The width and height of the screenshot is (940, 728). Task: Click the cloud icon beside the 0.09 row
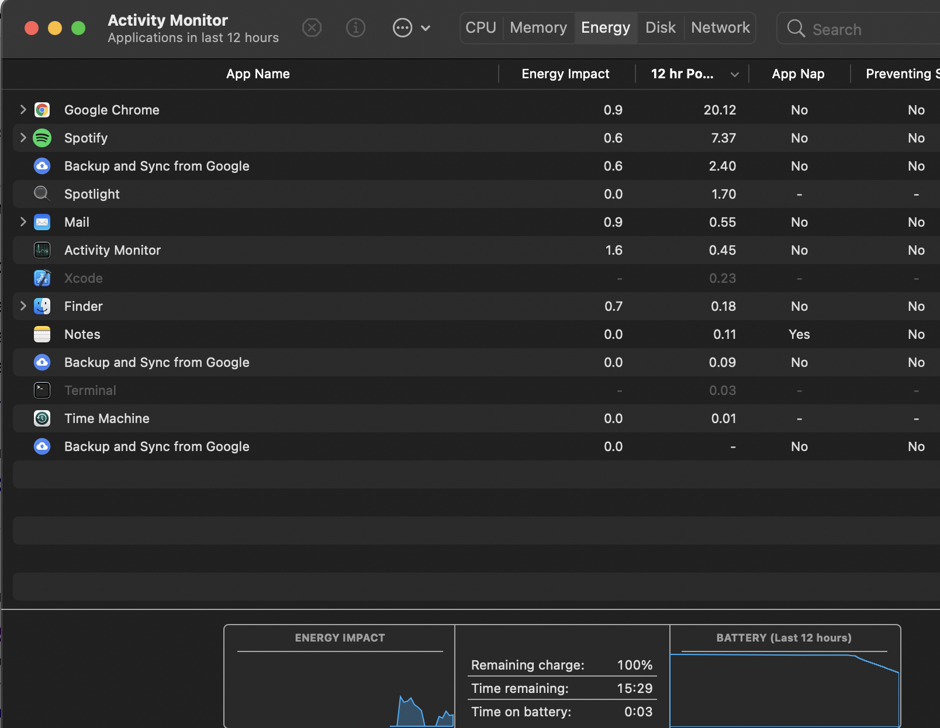42,362
